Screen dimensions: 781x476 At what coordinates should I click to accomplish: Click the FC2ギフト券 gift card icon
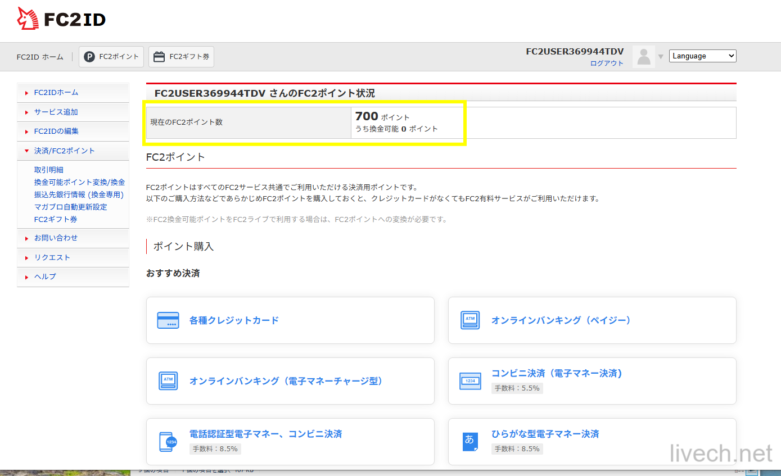[159, 57]
